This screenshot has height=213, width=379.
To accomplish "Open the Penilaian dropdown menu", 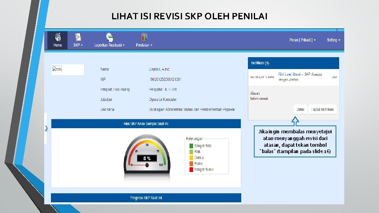I will tap(144, 45).
